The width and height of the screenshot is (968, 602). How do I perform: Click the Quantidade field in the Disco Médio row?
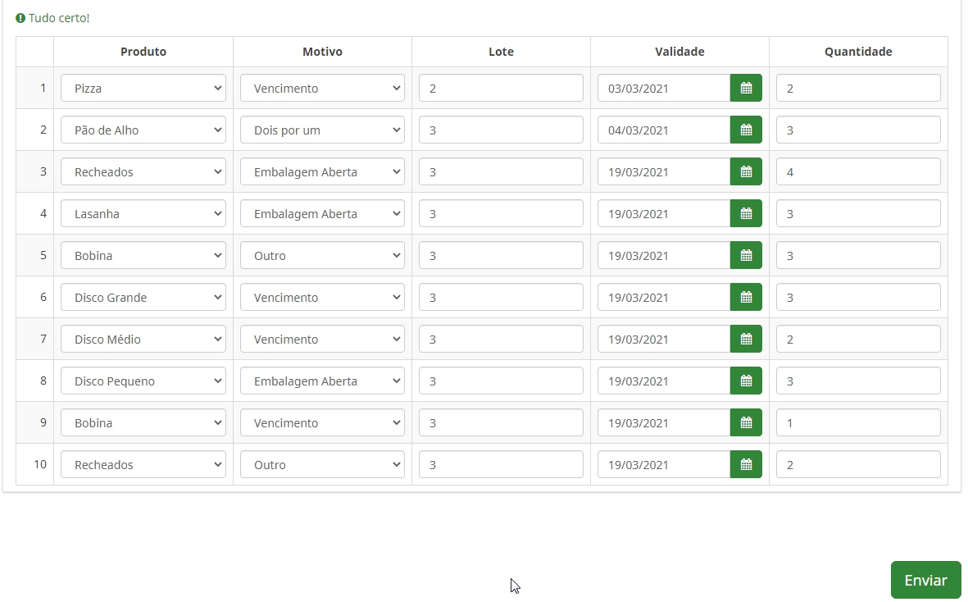click(x=858, y=339)
